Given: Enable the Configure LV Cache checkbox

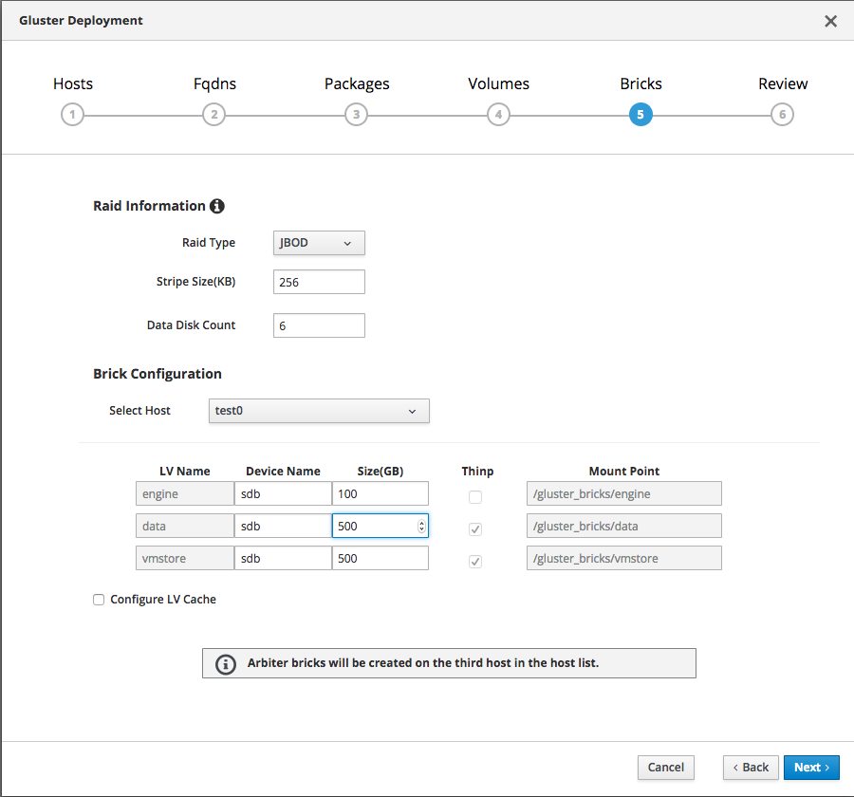Looking at the screenshot, I should click(99, 600).
